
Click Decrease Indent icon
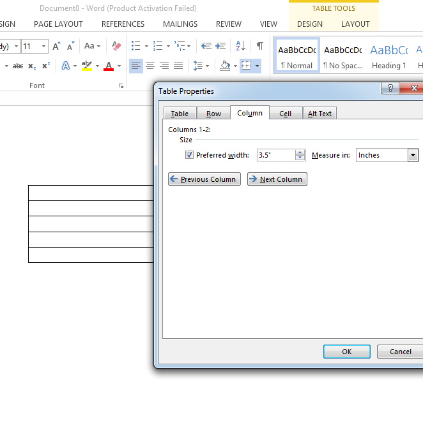pyautogui.click(x=206, y=46)
